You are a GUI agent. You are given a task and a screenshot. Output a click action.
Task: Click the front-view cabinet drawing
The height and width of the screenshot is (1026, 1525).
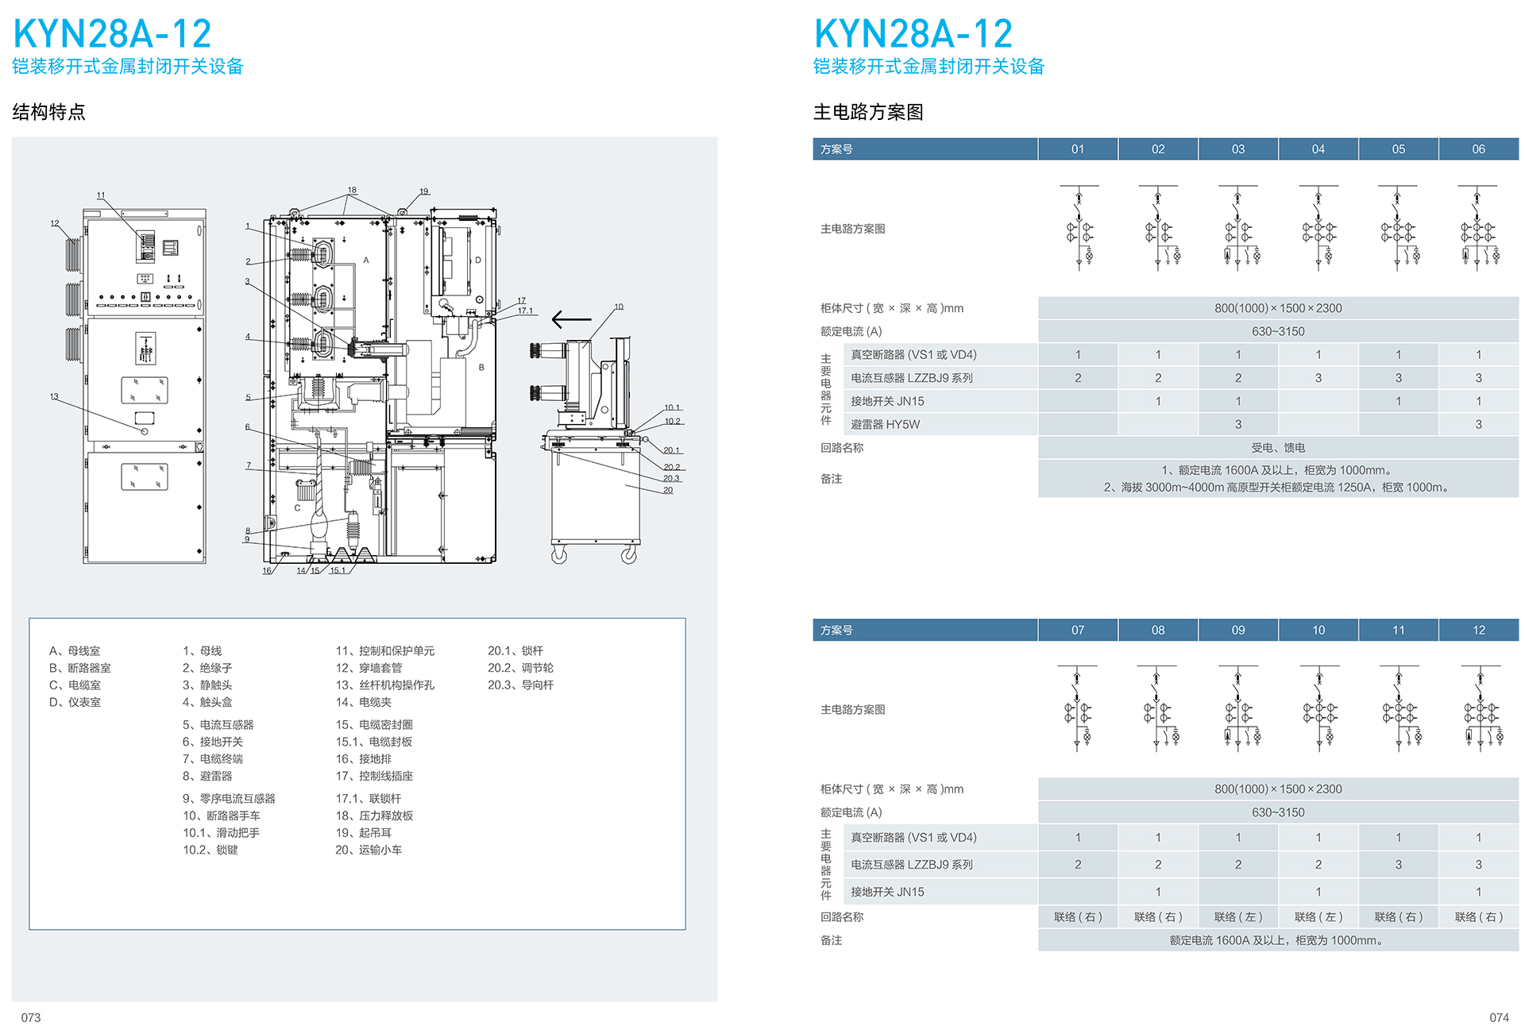(x=145, y=387)
